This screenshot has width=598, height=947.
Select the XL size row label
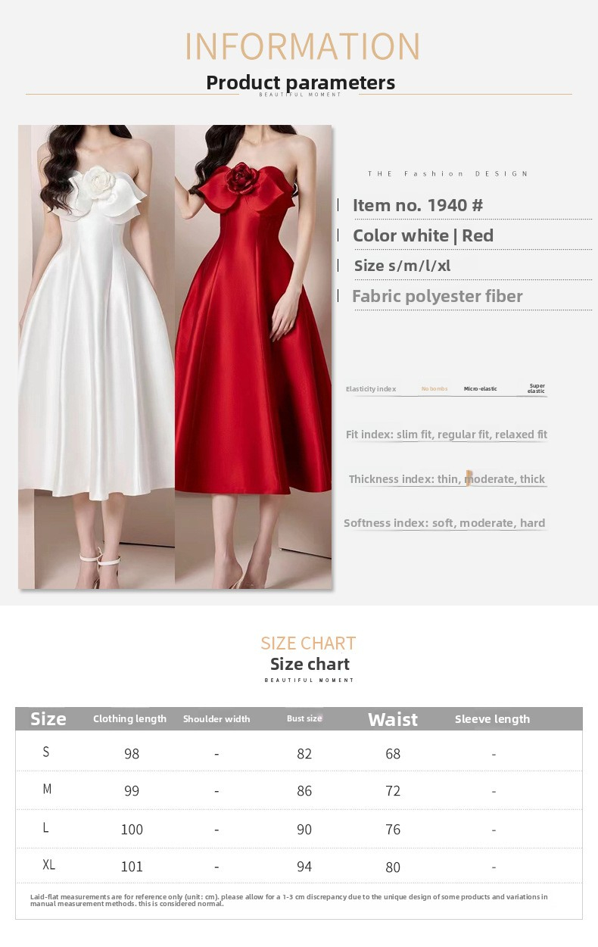49,864
